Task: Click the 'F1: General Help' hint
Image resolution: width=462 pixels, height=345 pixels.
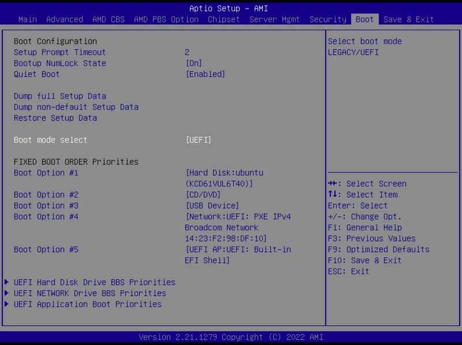Action: click(365, 227)
